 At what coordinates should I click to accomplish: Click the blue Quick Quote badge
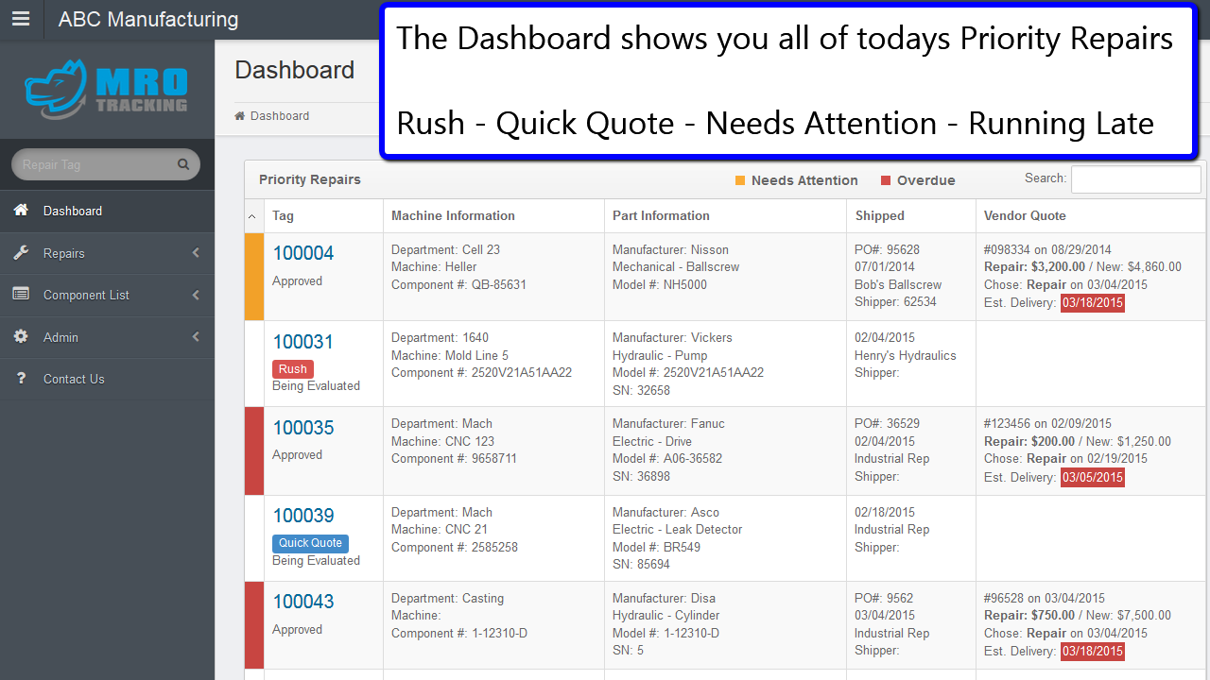tap(310, 543)
